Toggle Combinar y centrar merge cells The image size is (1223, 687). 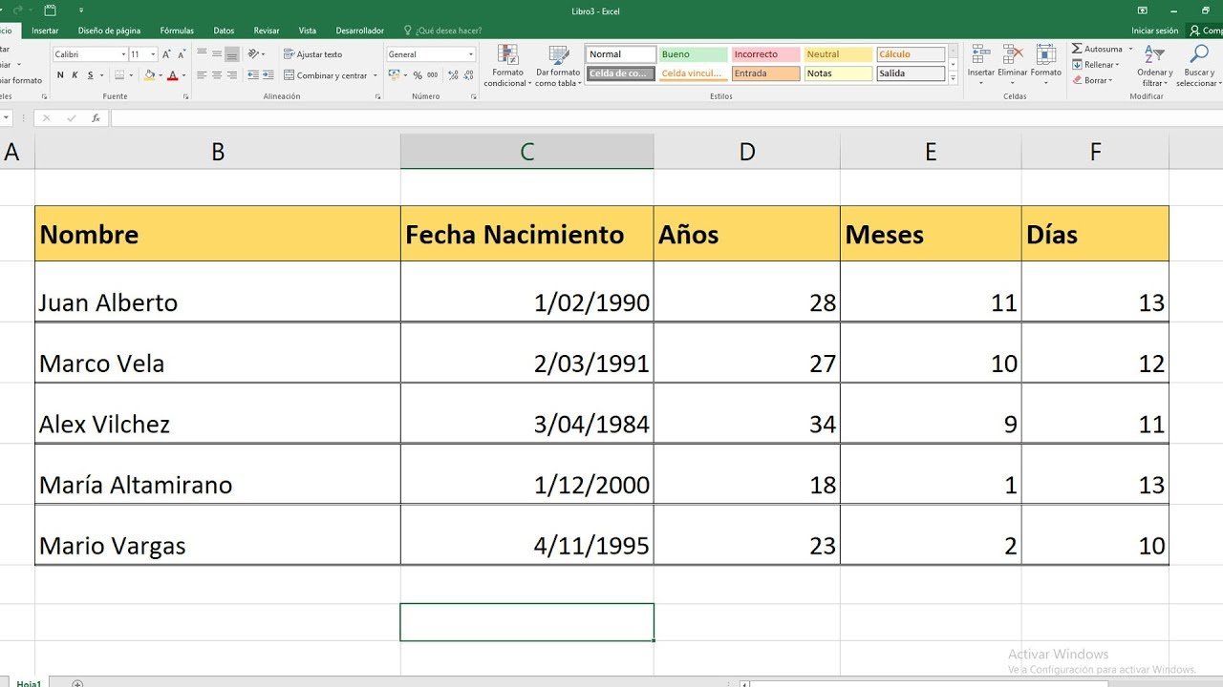[327, 74]
